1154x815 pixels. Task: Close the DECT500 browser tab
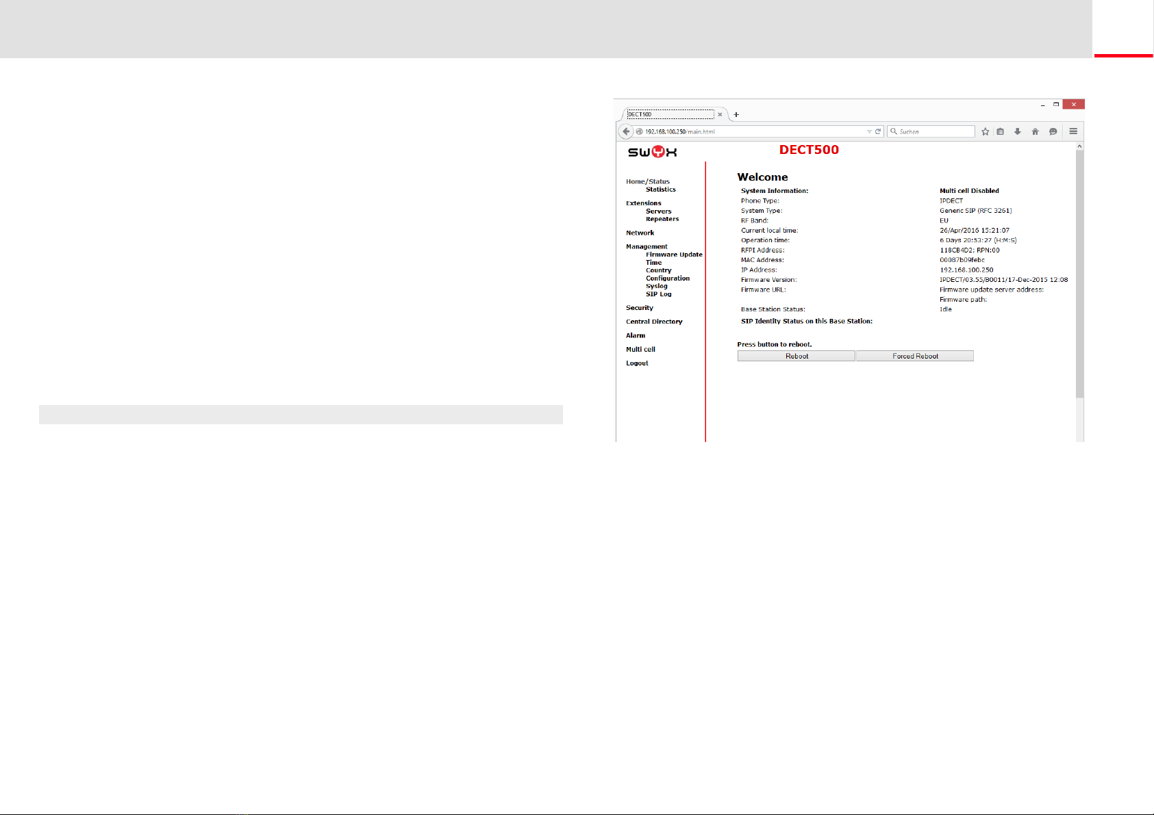point(720,114)
